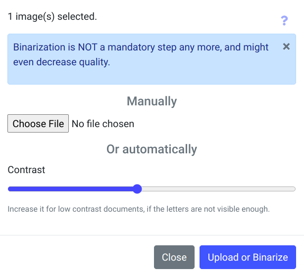Set the Contrast slider to its minimum end
304x275 pixels.
point(9,189)
